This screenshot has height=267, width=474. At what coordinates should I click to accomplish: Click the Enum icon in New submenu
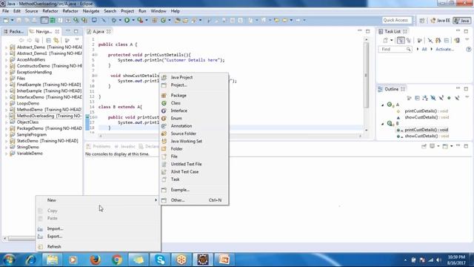(x=164, y=119)
